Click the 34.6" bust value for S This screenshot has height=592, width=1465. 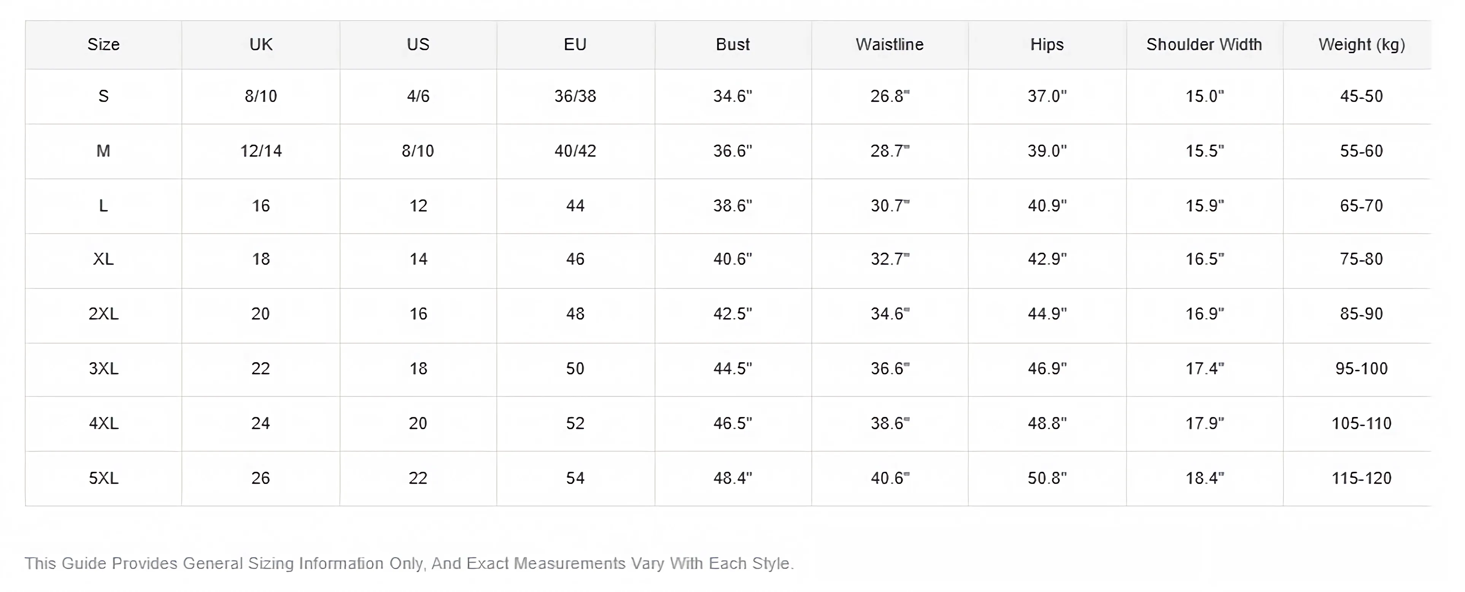point(732,97)
